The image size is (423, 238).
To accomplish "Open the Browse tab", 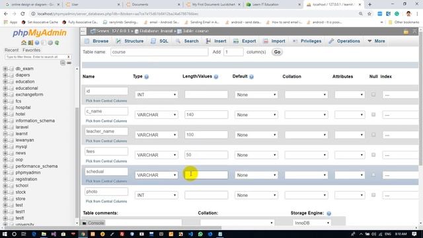I will [x=96, y=41].
